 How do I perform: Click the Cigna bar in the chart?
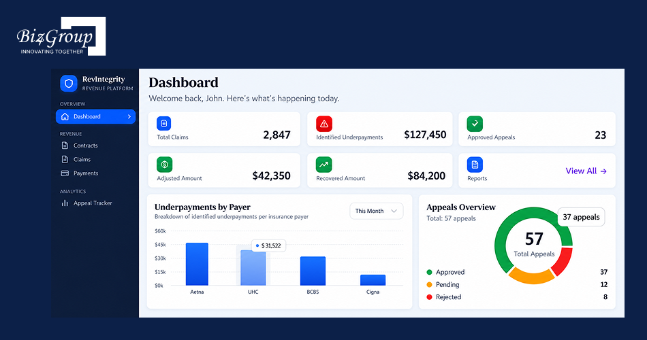pyautogui.click(x=373, y=280)
